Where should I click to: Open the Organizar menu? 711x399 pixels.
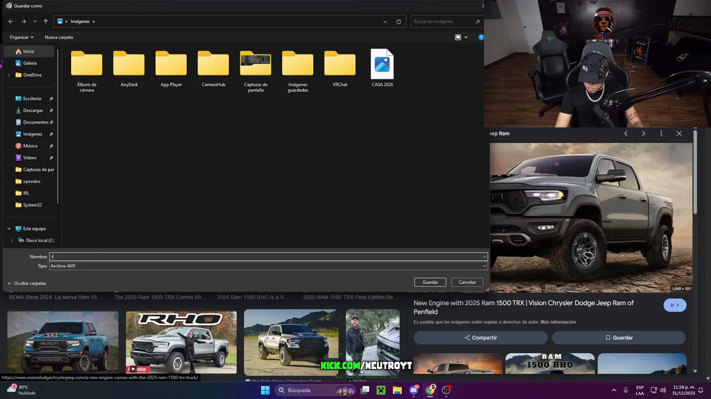[21, 37]
